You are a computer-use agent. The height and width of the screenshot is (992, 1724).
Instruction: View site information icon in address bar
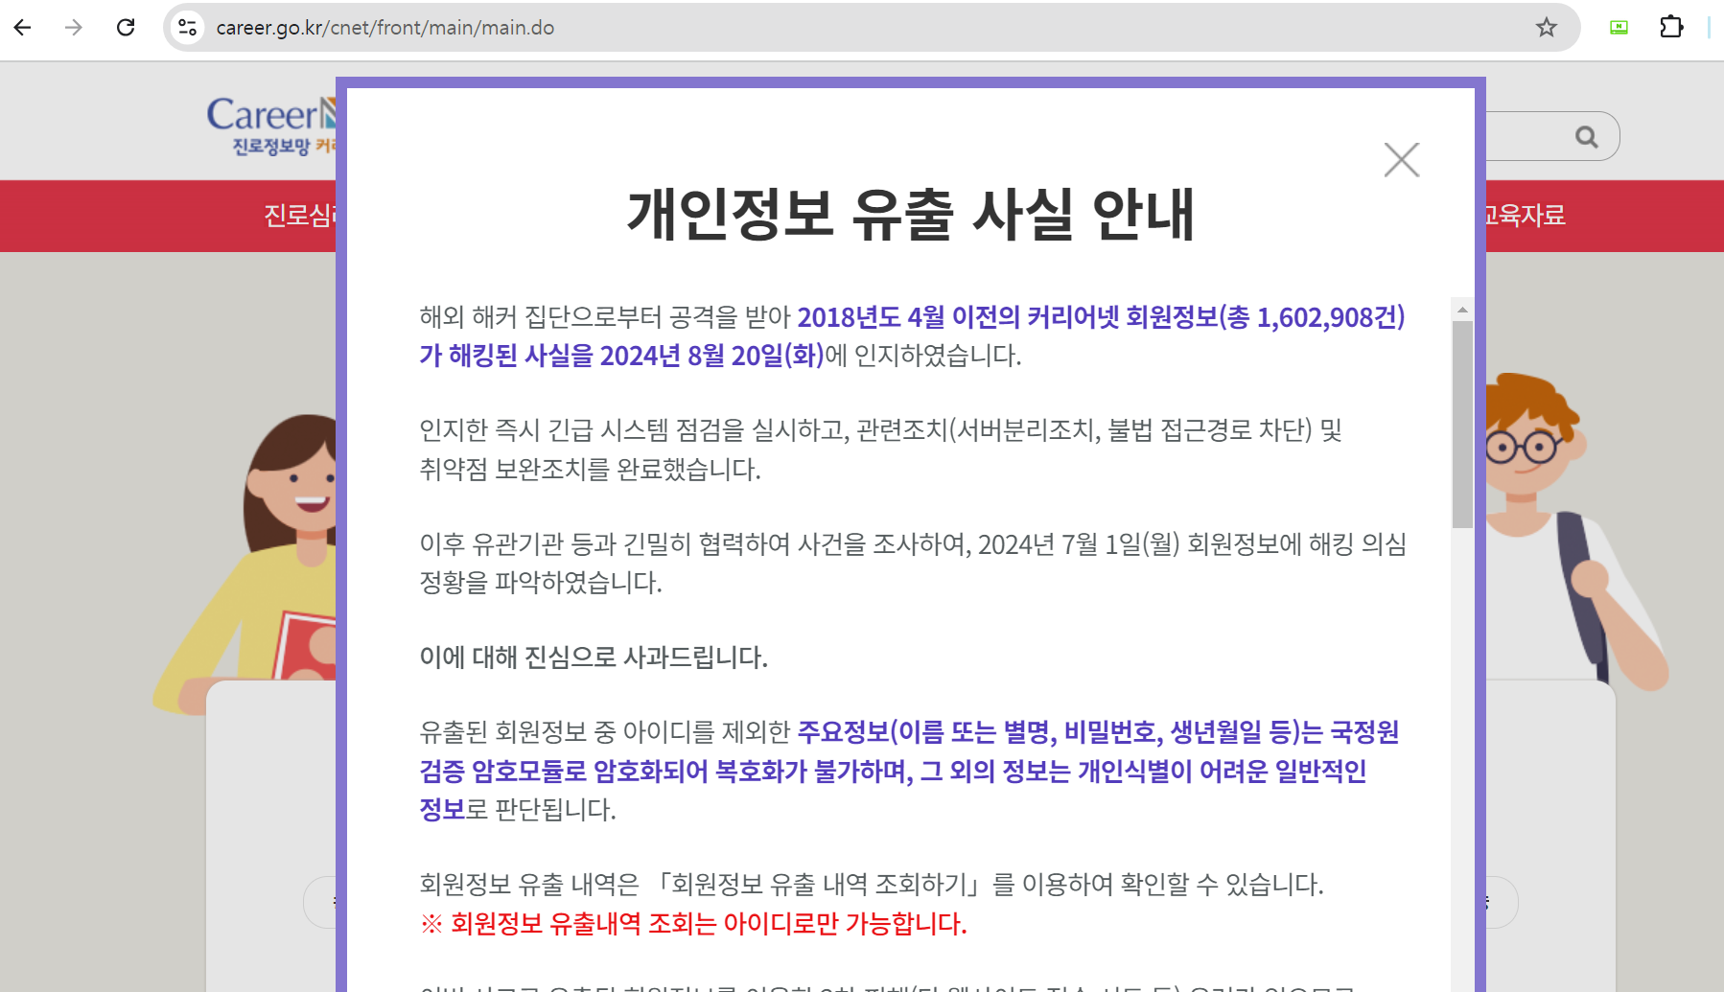(x=188, y=28)
